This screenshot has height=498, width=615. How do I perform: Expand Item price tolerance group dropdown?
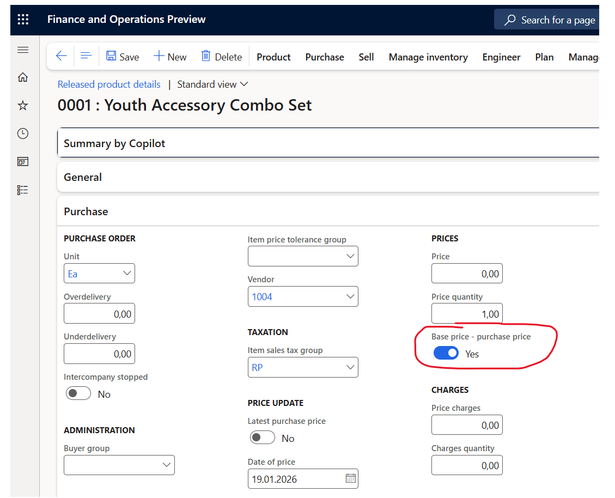(x=350, y=256)
